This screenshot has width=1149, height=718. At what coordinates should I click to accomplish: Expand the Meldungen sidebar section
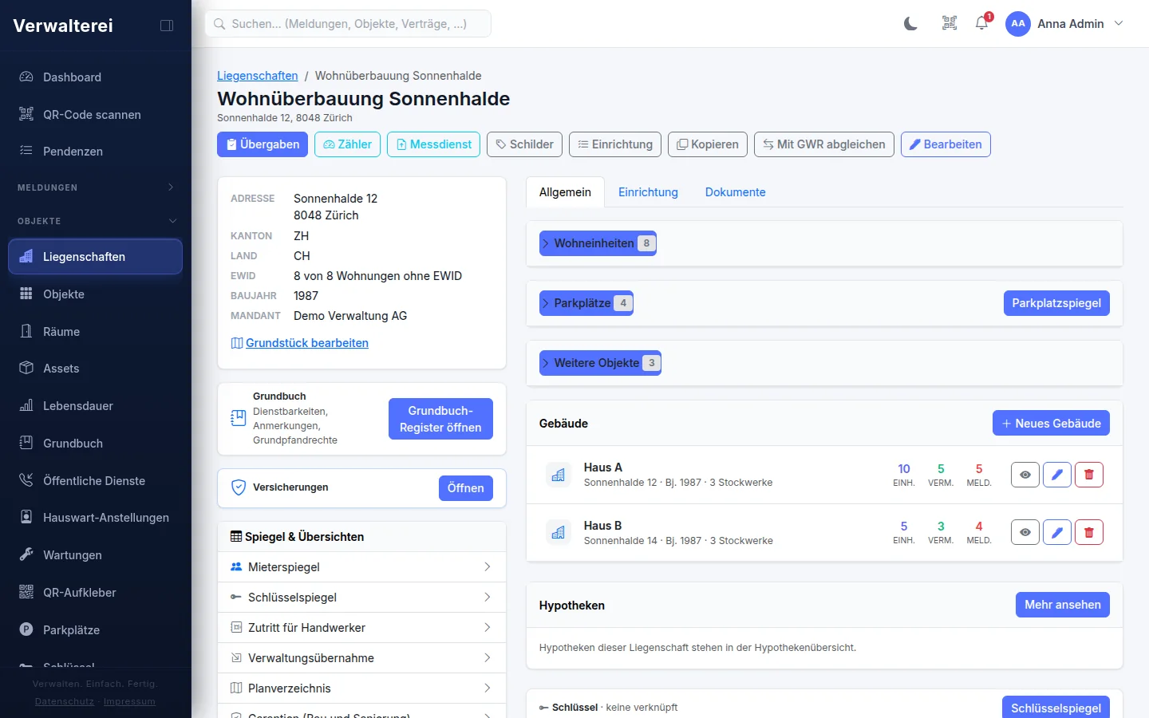(x=96, y=187)
